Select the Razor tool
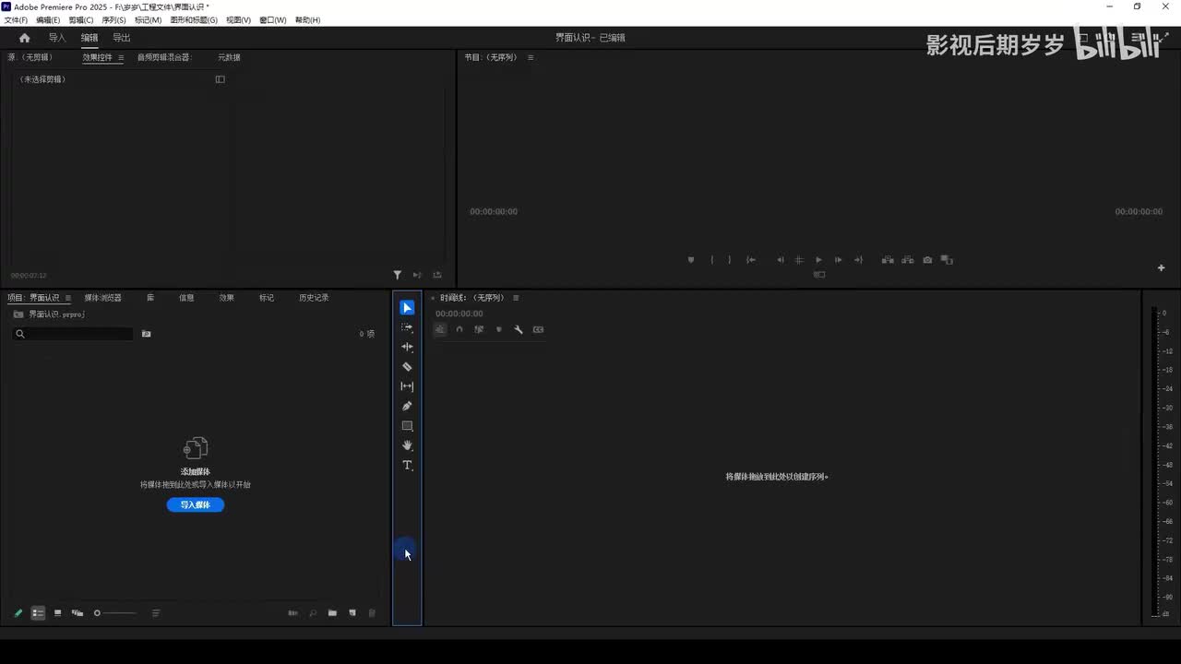Viewport: 1181px width, 664px height. [407, 366]
